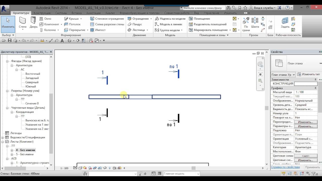Select the Помещение room tool
Screen dimensions: 322x181
(x=199, y=19)
